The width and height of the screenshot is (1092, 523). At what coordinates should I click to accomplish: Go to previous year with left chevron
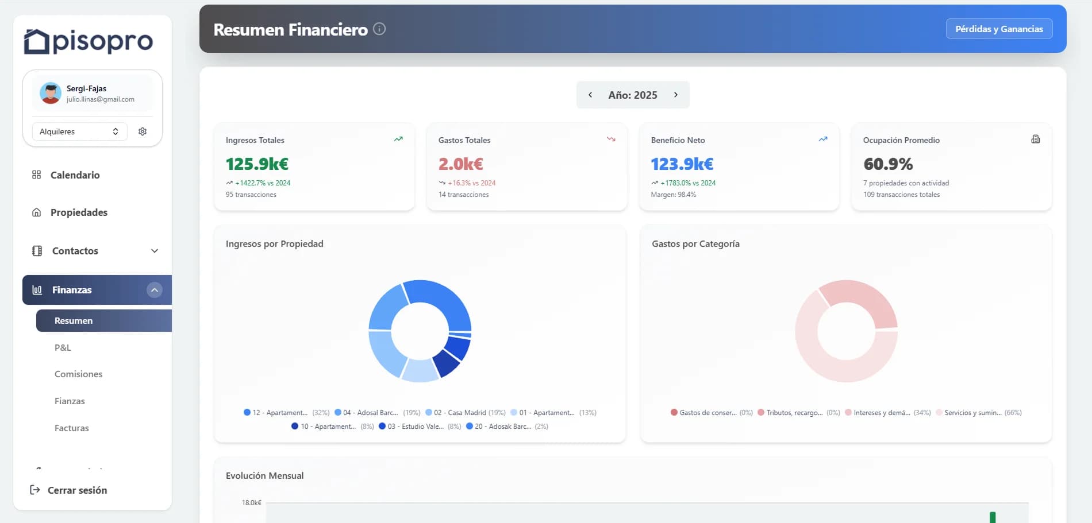590,95
